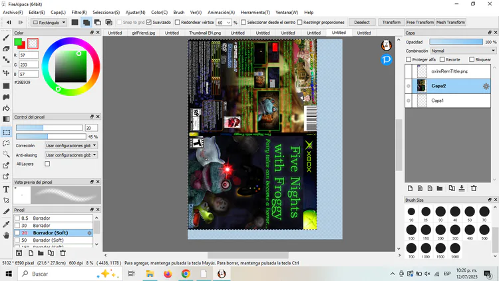Select the Hand pan tool
The height and width of the screenshot is (281, 499).
pyautogui.click(x=6, y=236)
